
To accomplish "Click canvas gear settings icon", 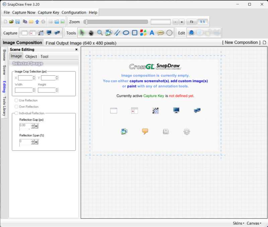I will pos(187,132).
